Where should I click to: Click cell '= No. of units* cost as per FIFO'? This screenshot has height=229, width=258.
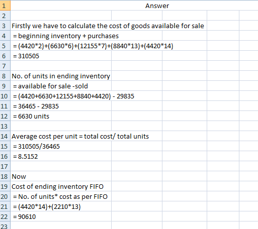pyautogui.click(x=61, y=196)
